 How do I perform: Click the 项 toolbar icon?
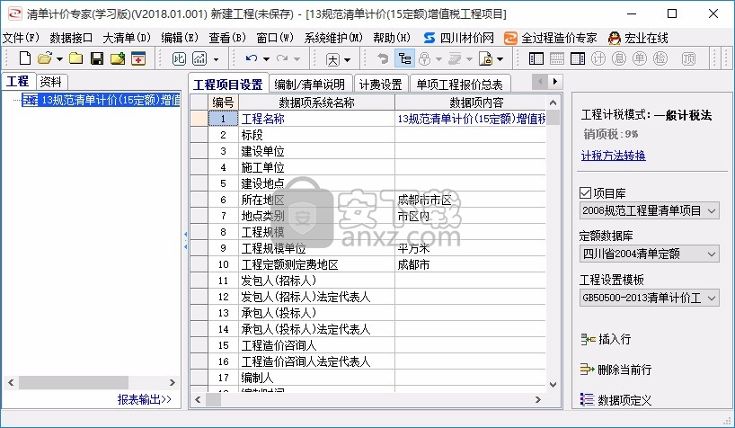point(688,58)
